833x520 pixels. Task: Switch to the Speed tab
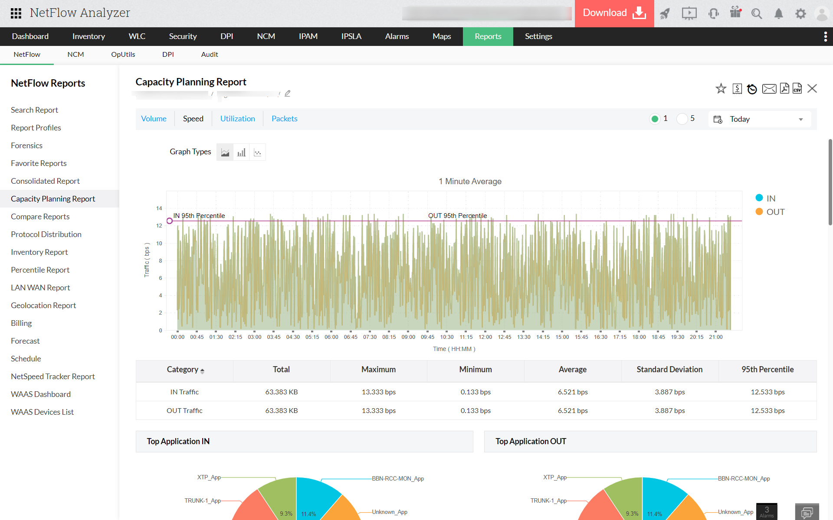point(193,118)
